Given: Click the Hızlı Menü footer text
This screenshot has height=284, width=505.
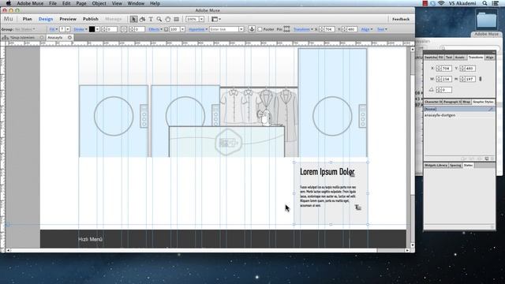Looking at the screenshot, I should [x=90, y=239].
